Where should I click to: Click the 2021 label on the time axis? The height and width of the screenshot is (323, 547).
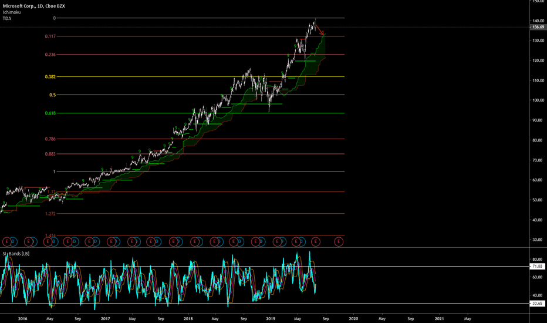[x=439, y=318]
